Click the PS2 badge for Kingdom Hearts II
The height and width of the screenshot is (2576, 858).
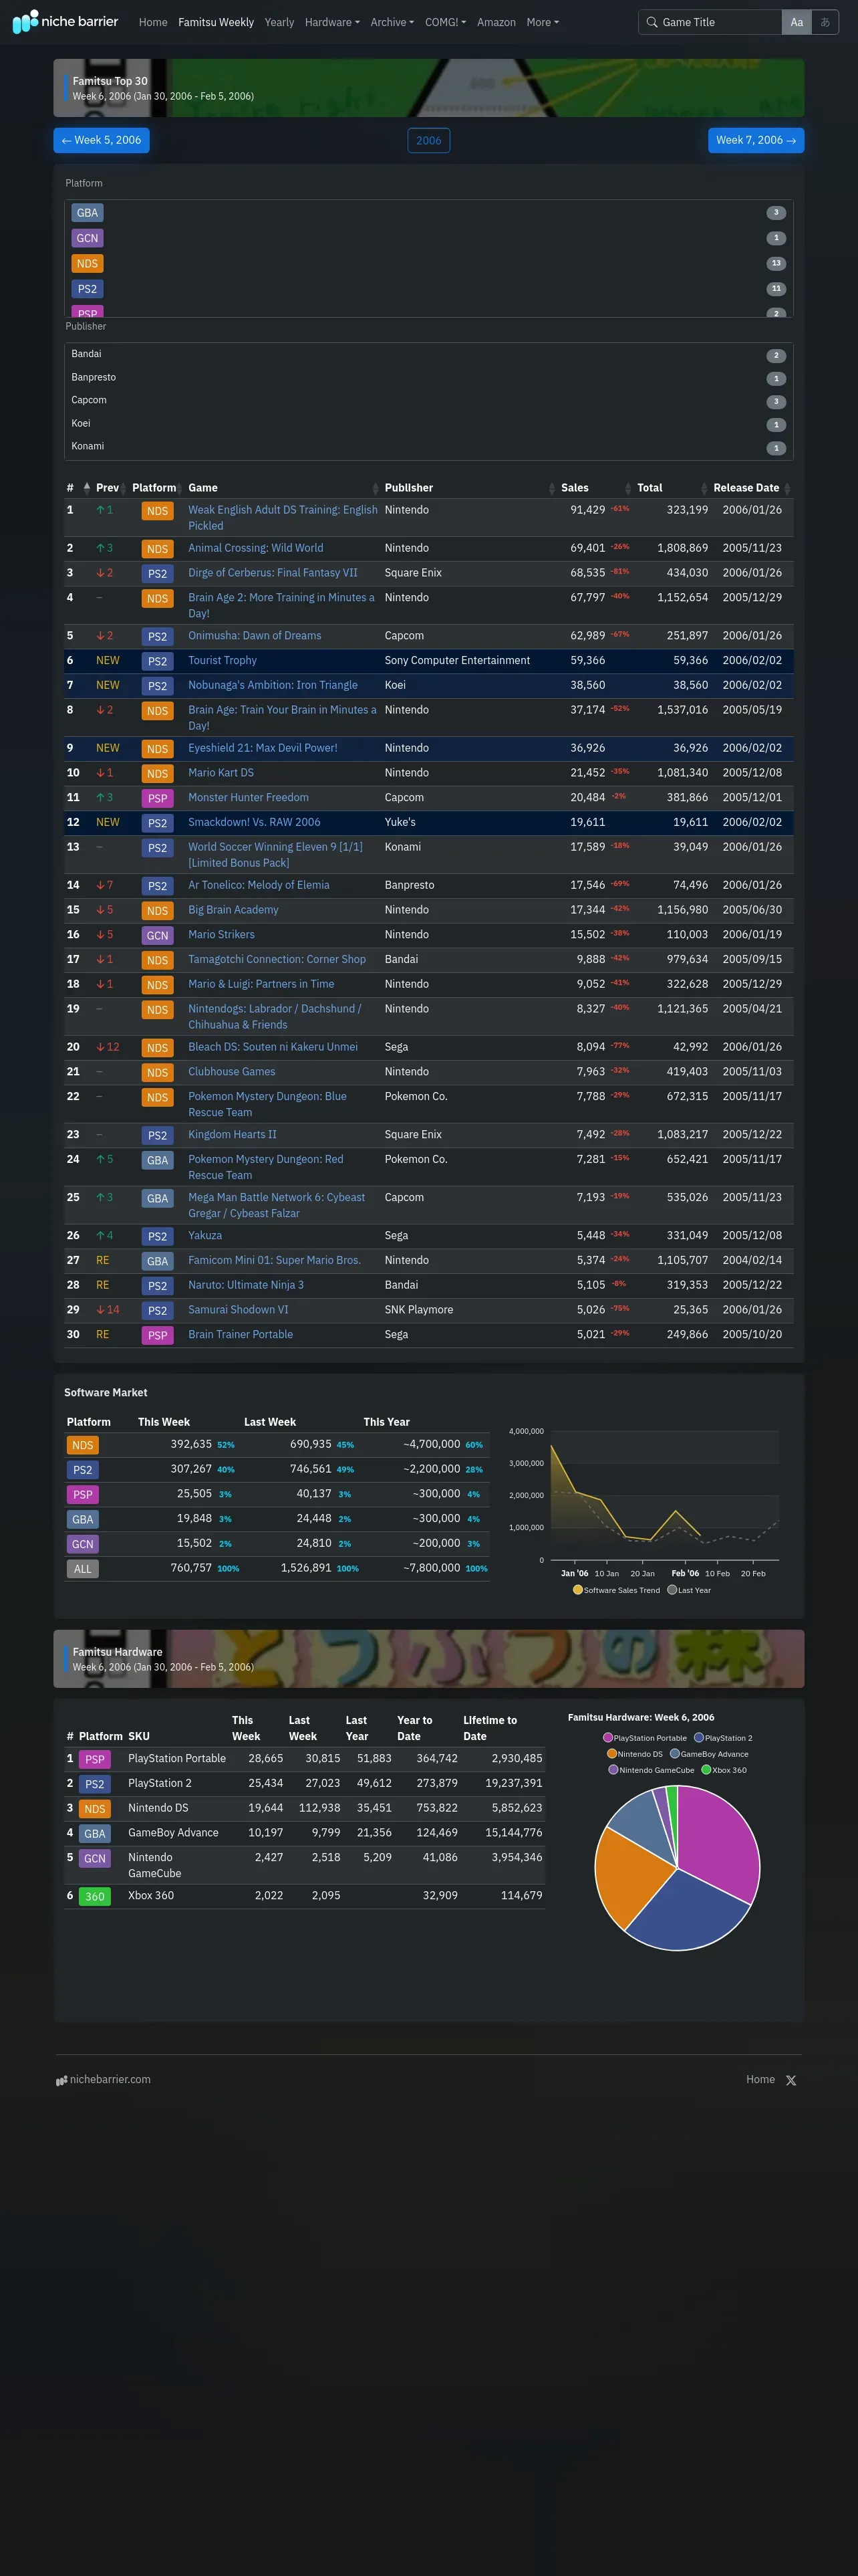tap(157, 1136)
